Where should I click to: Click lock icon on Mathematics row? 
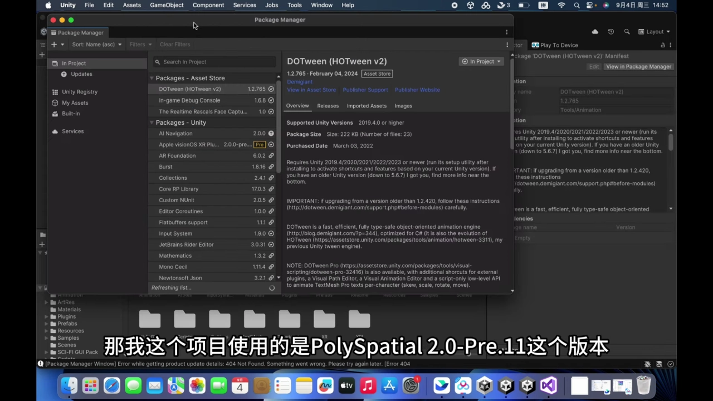coord(271,256)
